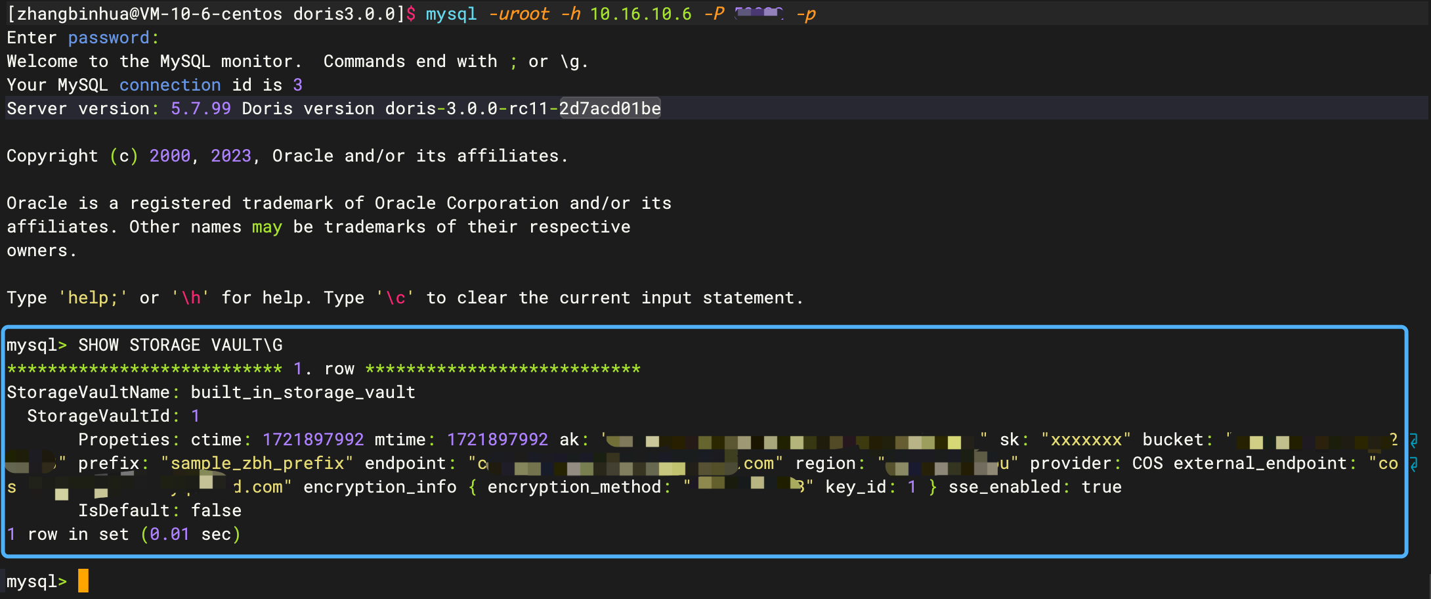This screenshot has width=1431, height=599.
Task: Click the 'bucket:' key
Action: [1178, 439]
